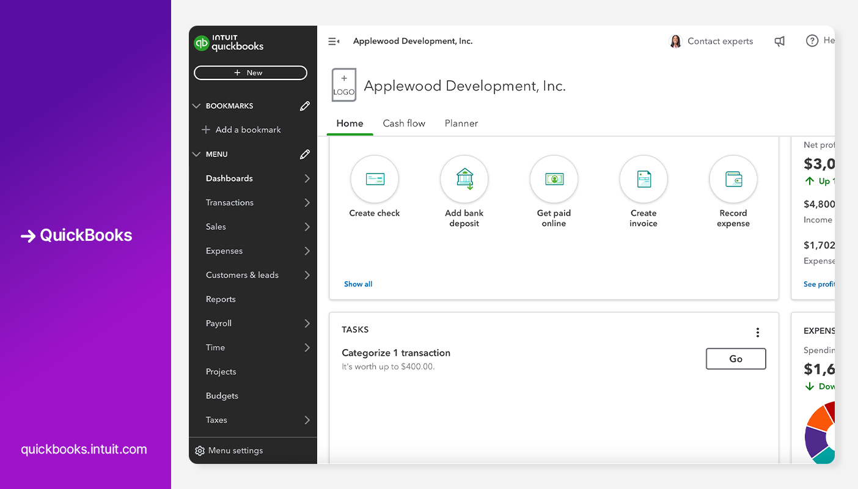Click the Categorize 1 transaction task text
The width and height of the screenshot is (858, 489).
(396, 353)
